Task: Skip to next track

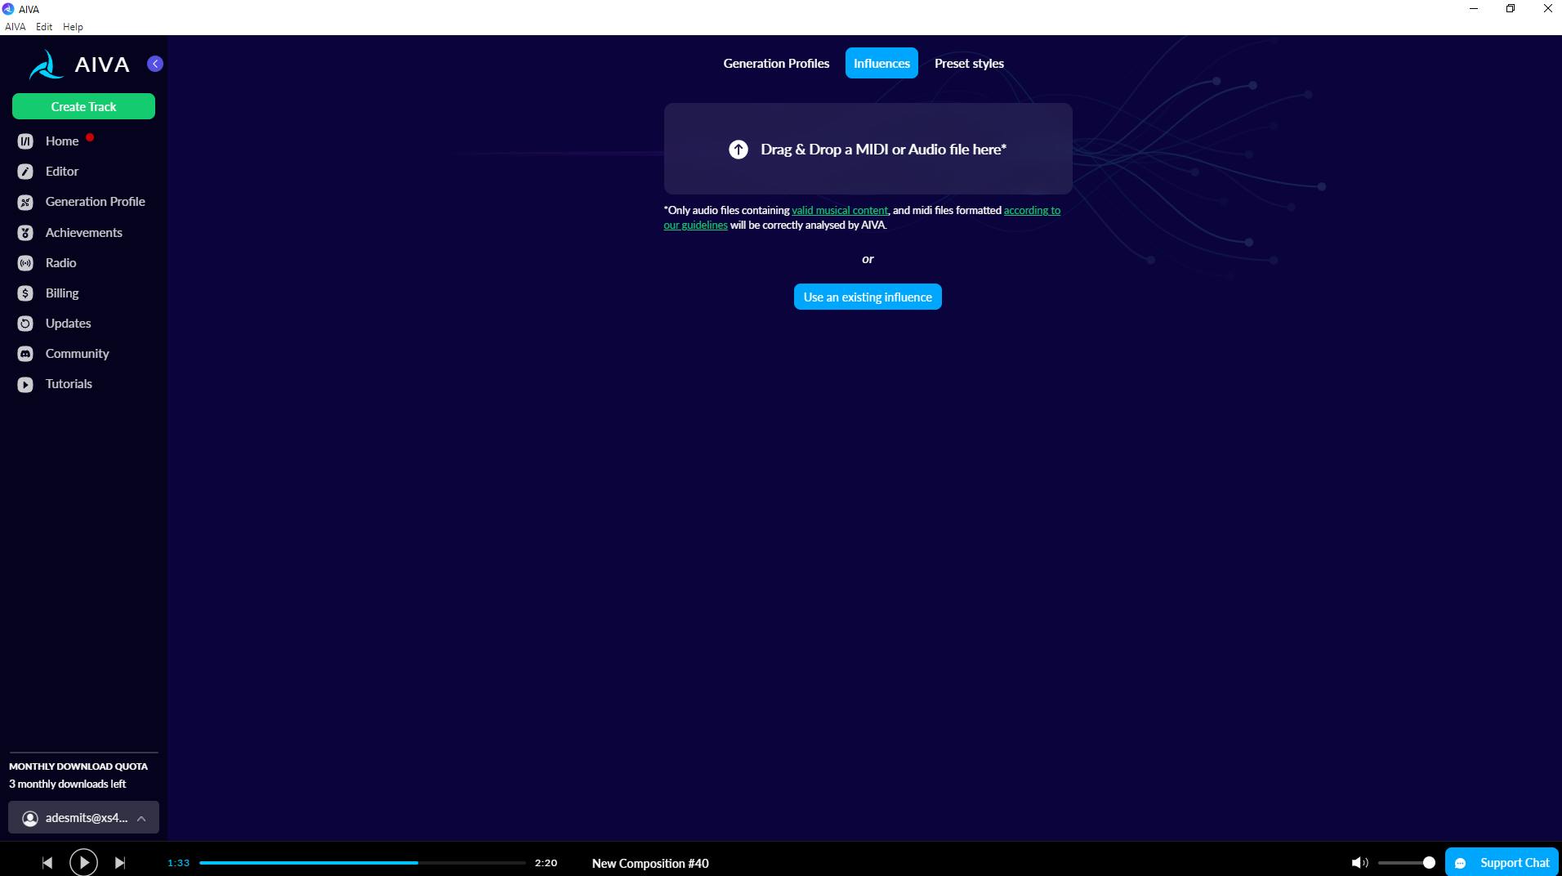Action: coord(120,863)
